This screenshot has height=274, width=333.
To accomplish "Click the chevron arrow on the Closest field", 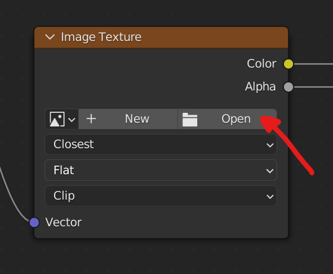I will point(270,146).
